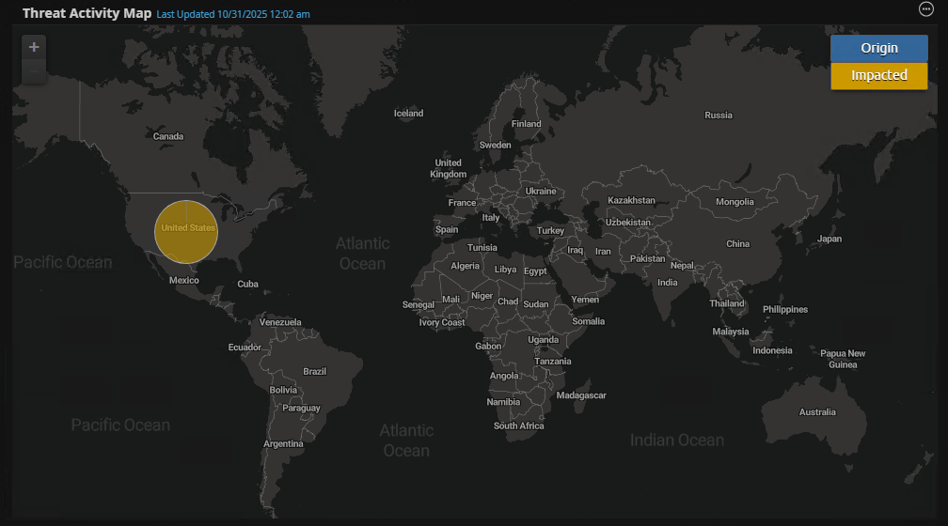948x526 pixels.
Task: Click India on the threat map
Action: [667, 283]
